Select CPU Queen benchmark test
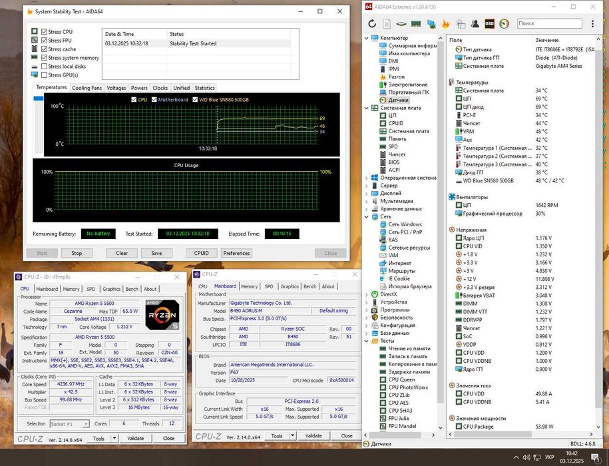 coord(401,379)
